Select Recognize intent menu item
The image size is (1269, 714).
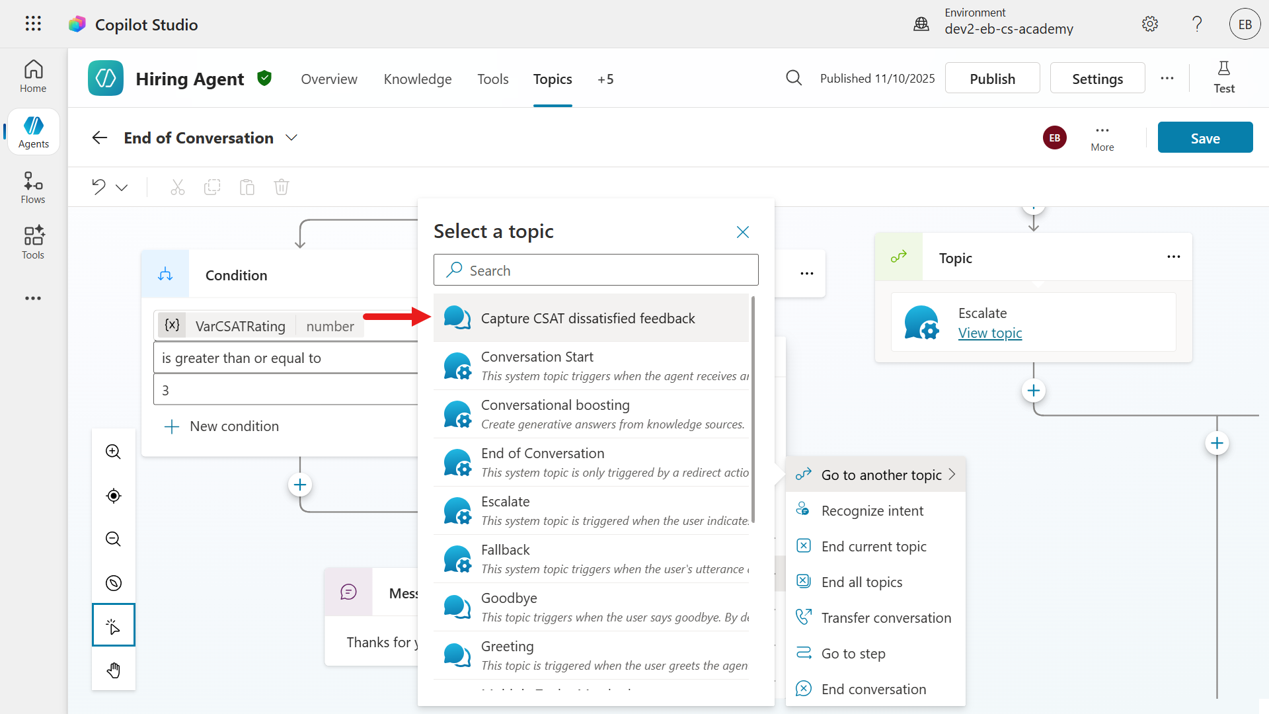point(876,510)
